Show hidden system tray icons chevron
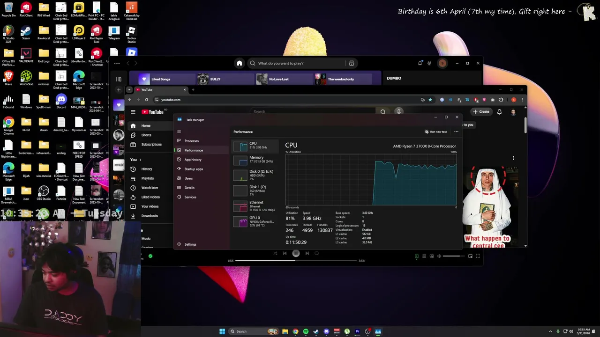The image size is (600, 337). tap(551, 331)
